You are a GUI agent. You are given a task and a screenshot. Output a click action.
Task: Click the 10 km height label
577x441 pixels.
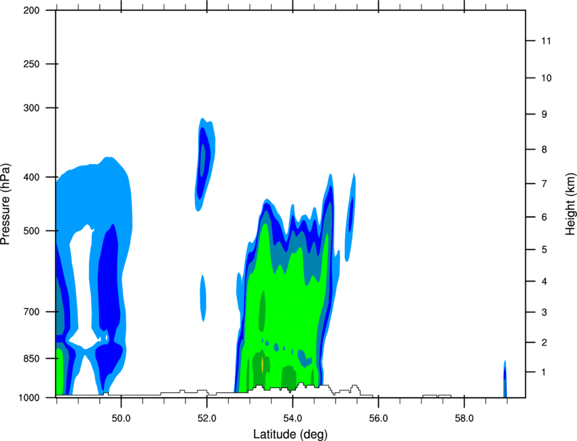pos(546,78)
